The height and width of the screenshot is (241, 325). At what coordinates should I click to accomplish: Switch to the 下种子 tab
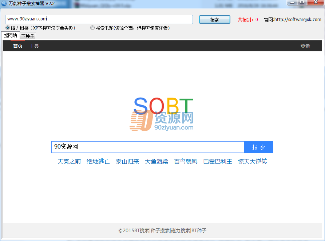tap(28, 36)
